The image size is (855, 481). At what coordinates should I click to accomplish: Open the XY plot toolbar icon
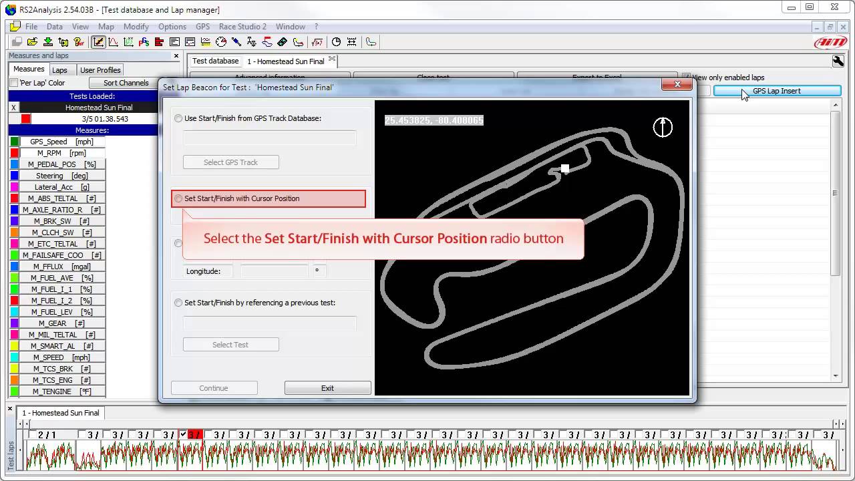129,42
